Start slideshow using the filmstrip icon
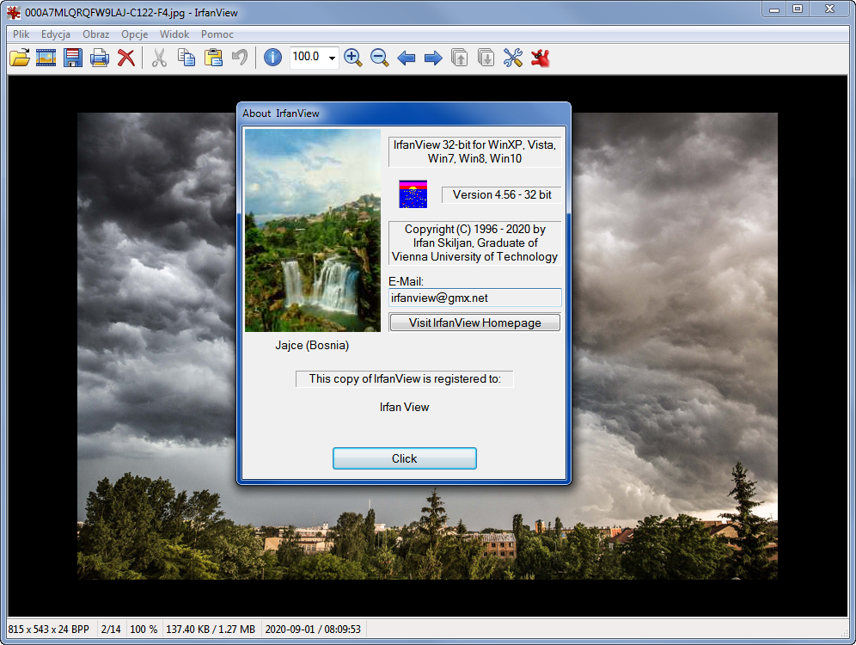This screenshot has height=645, width=856. point(46,58)
